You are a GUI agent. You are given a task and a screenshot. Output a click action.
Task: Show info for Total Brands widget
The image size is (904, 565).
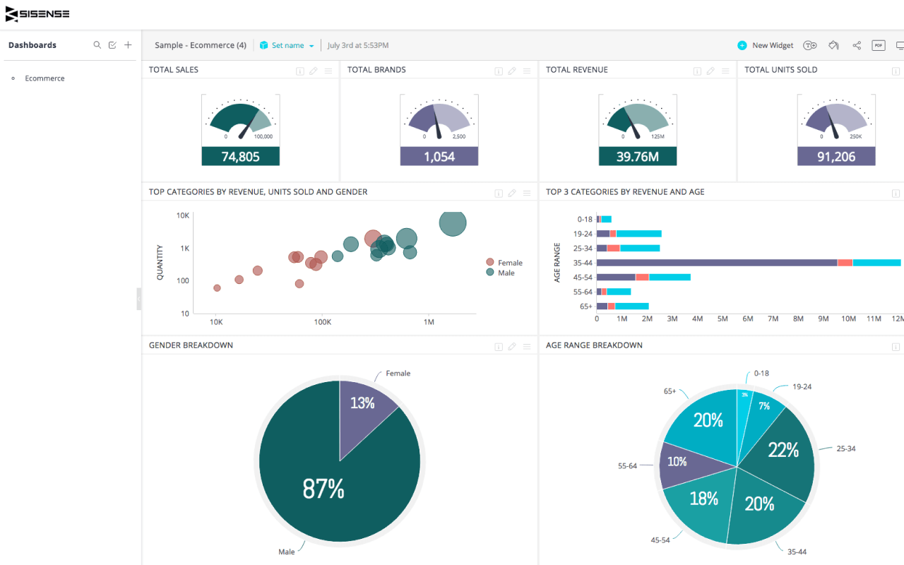[x=498, y=71]
